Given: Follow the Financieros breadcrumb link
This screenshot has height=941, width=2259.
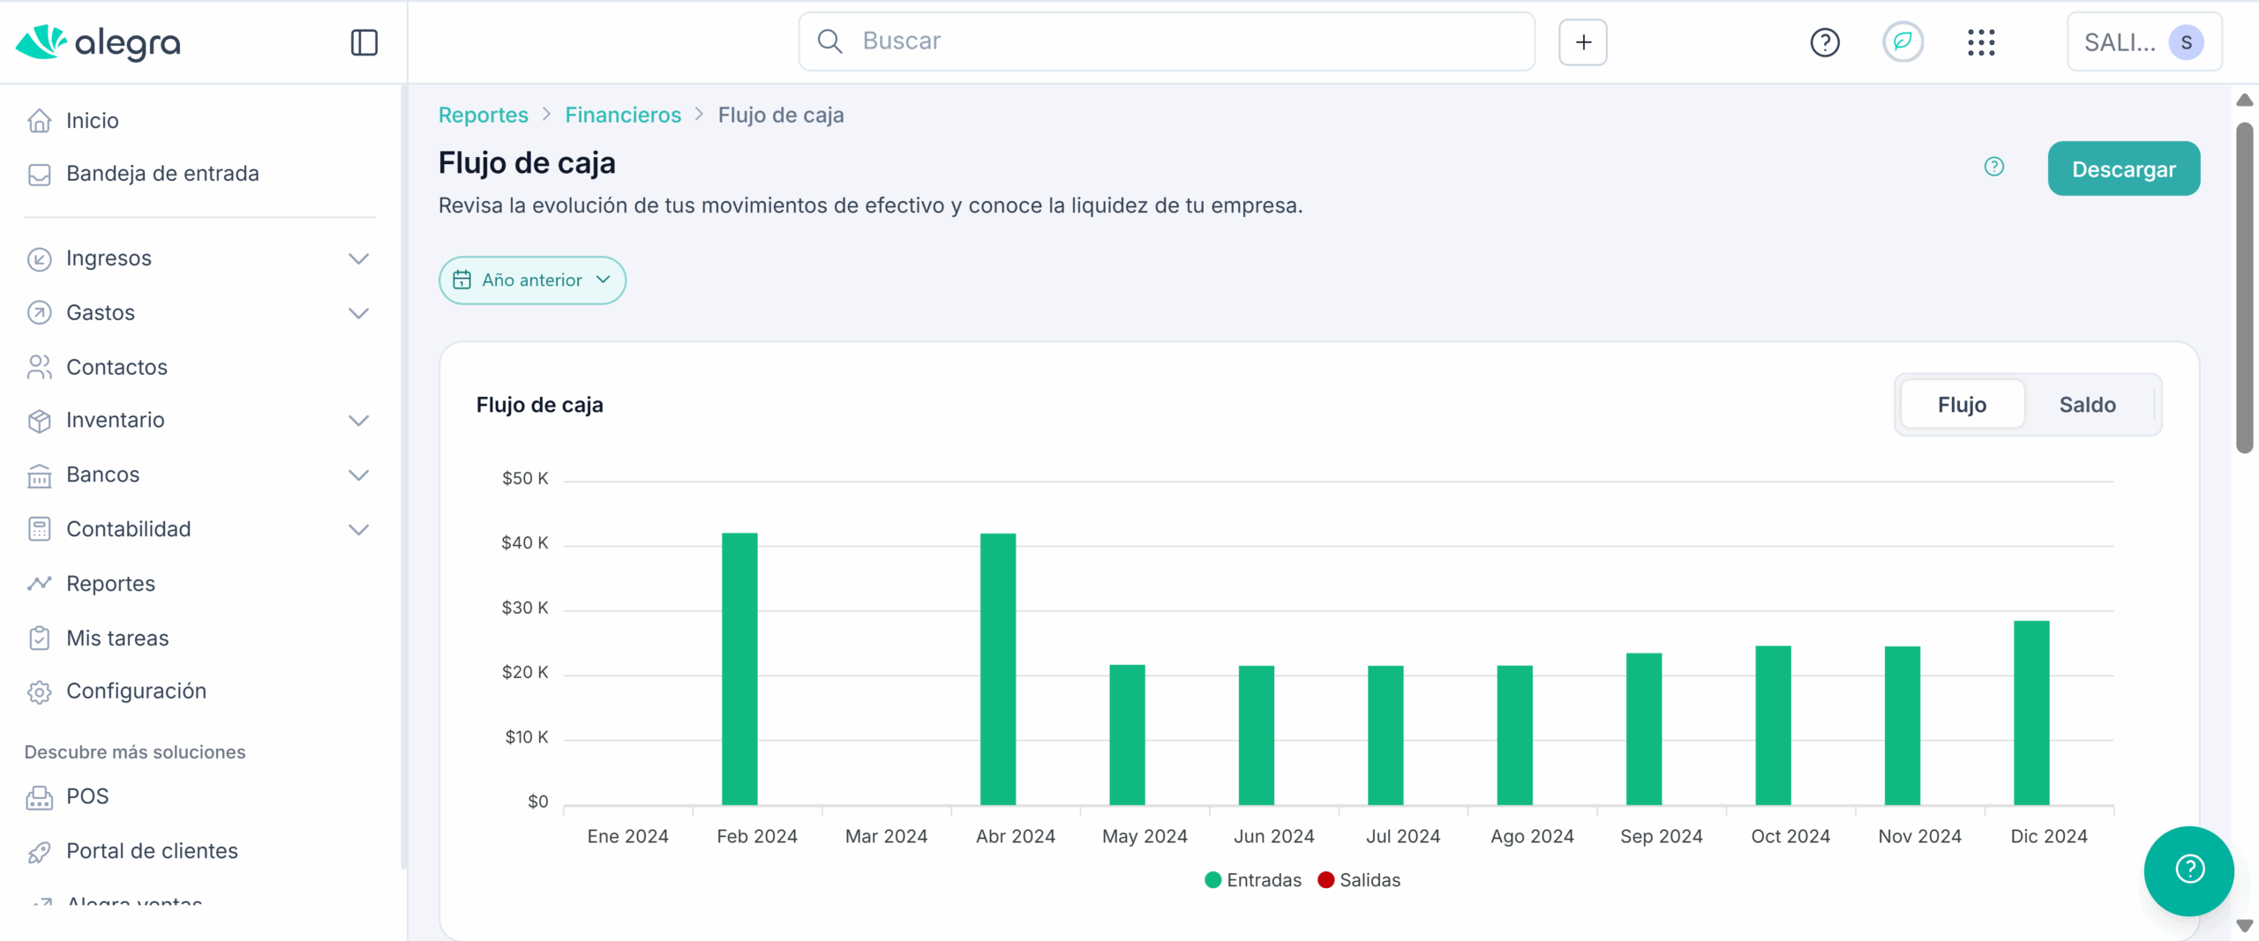Looking at the screenshot, I should click(623, 116).
